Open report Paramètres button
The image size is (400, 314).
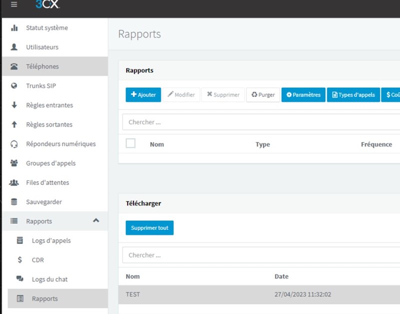click(x=303, y=94)
